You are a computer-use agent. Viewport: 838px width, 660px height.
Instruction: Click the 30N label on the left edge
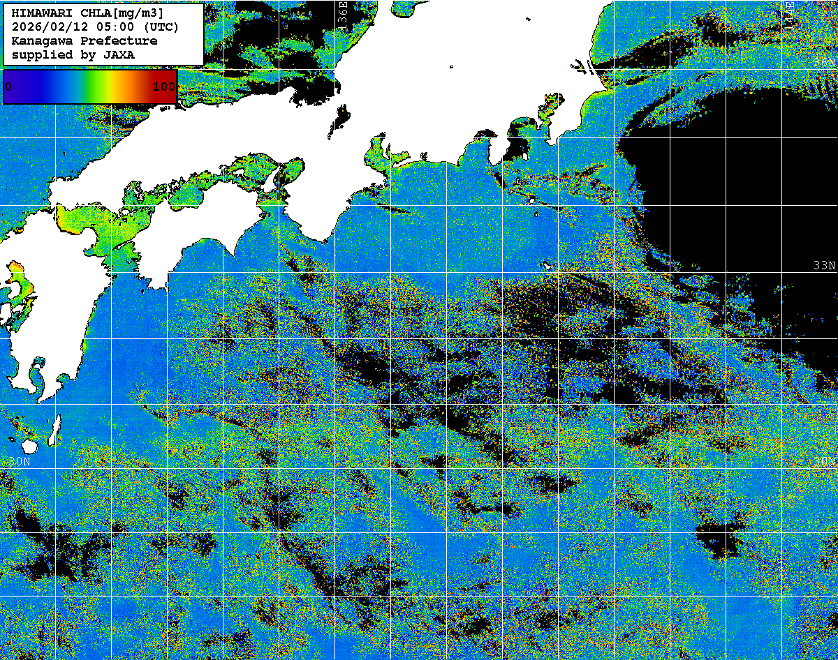[19, 462]
